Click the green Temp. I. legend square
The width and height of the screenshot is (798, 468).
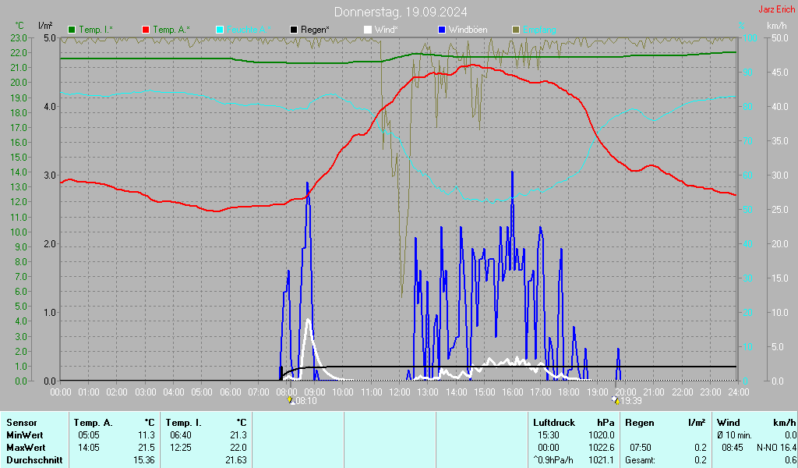coord(72,30)
